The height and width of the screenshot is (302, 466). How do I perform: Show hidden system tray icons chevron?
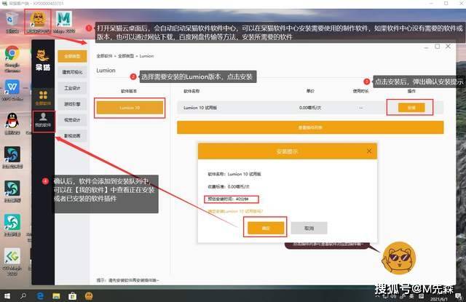click(x=378, y=296)
